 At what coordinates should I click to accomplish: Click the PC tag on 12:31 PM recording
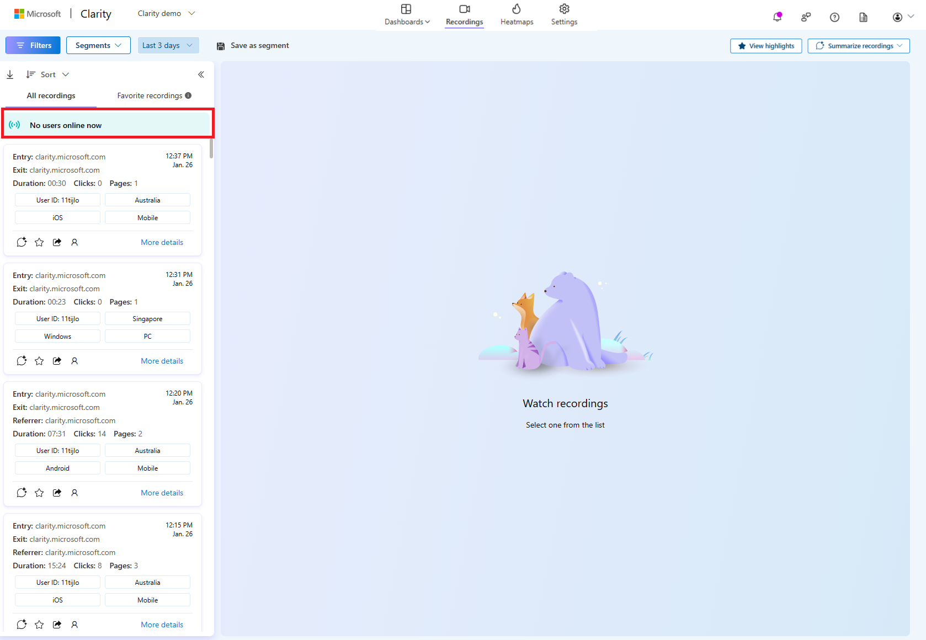147,337
